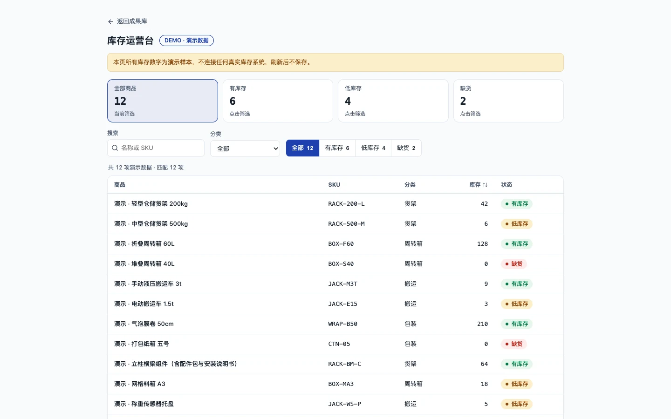Click the 低库存 status badge for JACK-E15
The width and height of the screenshot is (671, 419).
click(x=516, y=304)
